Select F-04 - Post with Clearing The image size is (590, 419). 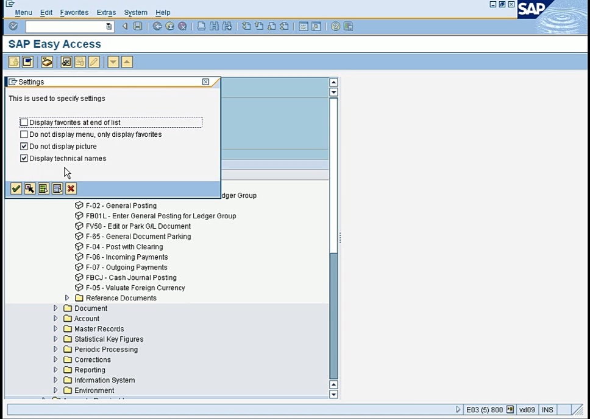tap(124, 247)
